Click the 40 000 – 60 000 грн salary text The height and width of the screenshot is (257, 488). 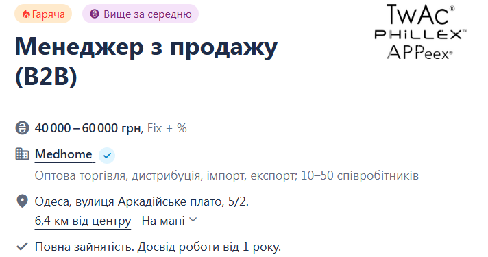88,128
